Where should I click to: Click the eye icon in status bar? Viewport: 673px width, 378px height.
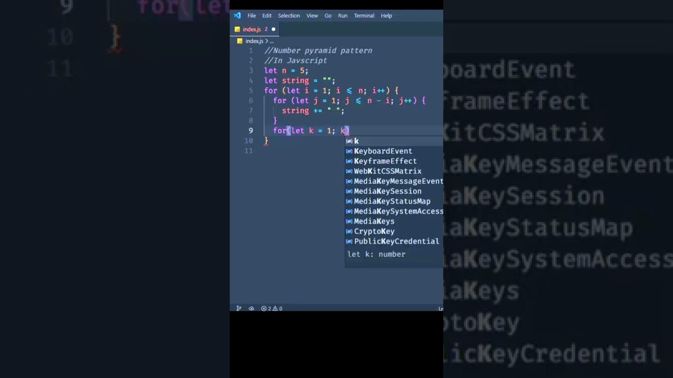coord(251,309)
